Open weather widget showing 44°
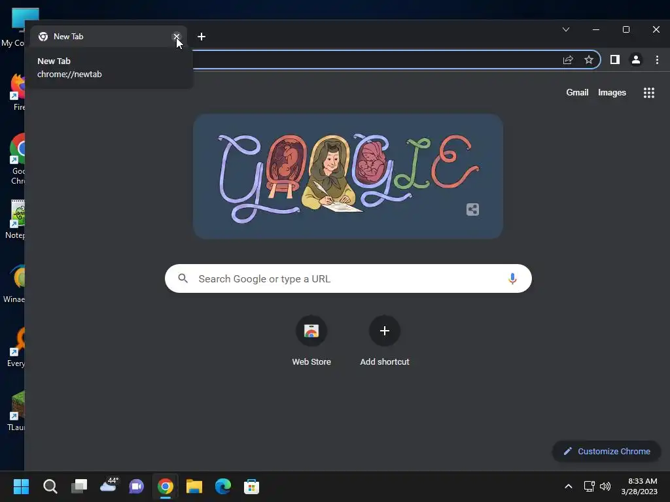670x502 pixels. pos(109,486)
